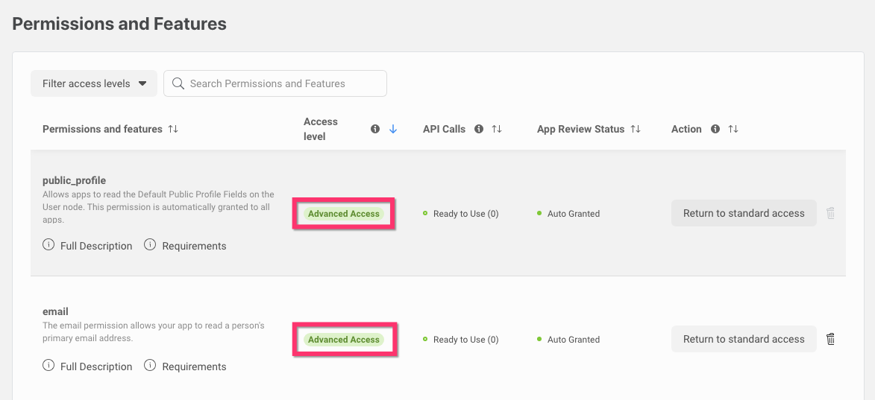The image size is (875, 400).
Task: Sort by Permissions and features column
Action: coord(173,129)
